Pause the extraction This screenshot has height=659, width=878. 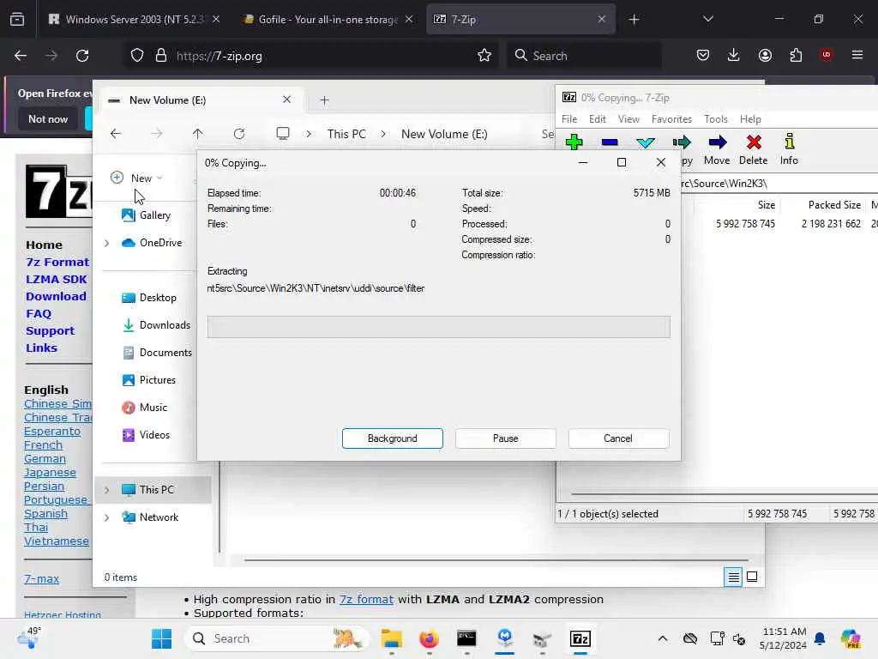(x=506, y=438)
